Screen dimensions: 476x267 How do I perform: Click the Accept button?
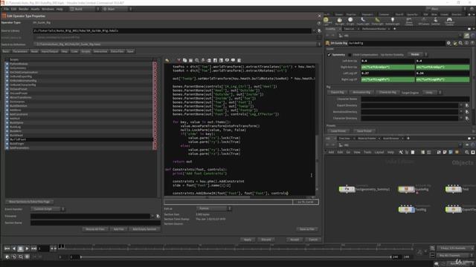click(295, 240)
